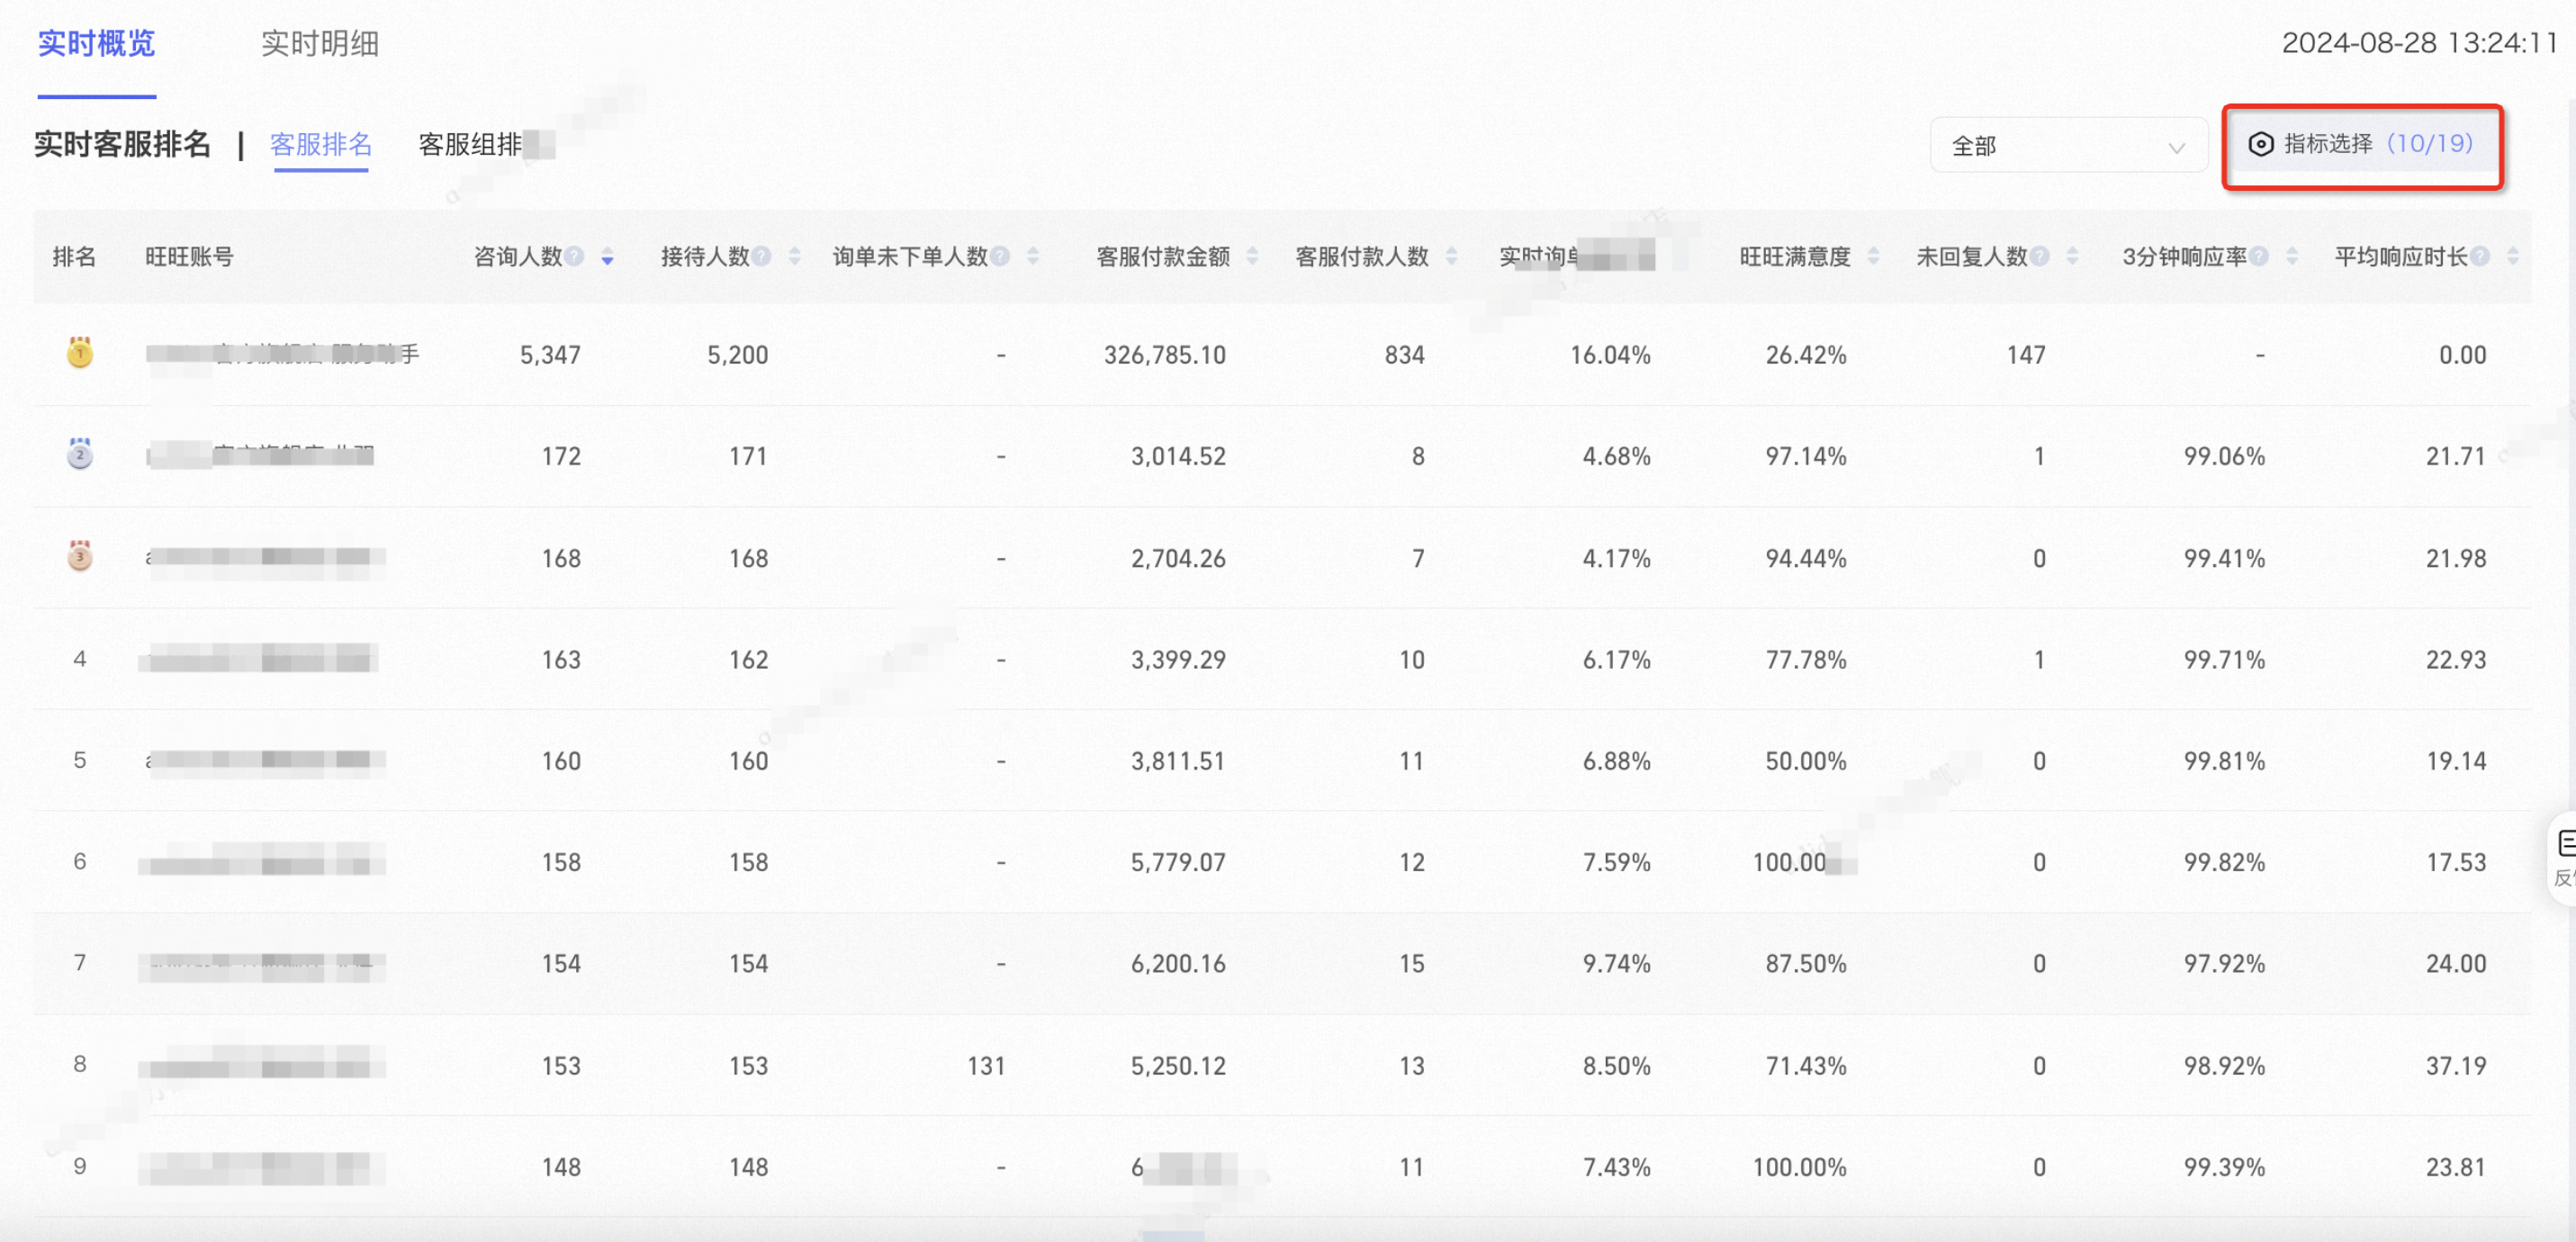Screen dimensions: 2576x1242
Task: Switch to the 实时明细 tab
Action: point(320,44)
